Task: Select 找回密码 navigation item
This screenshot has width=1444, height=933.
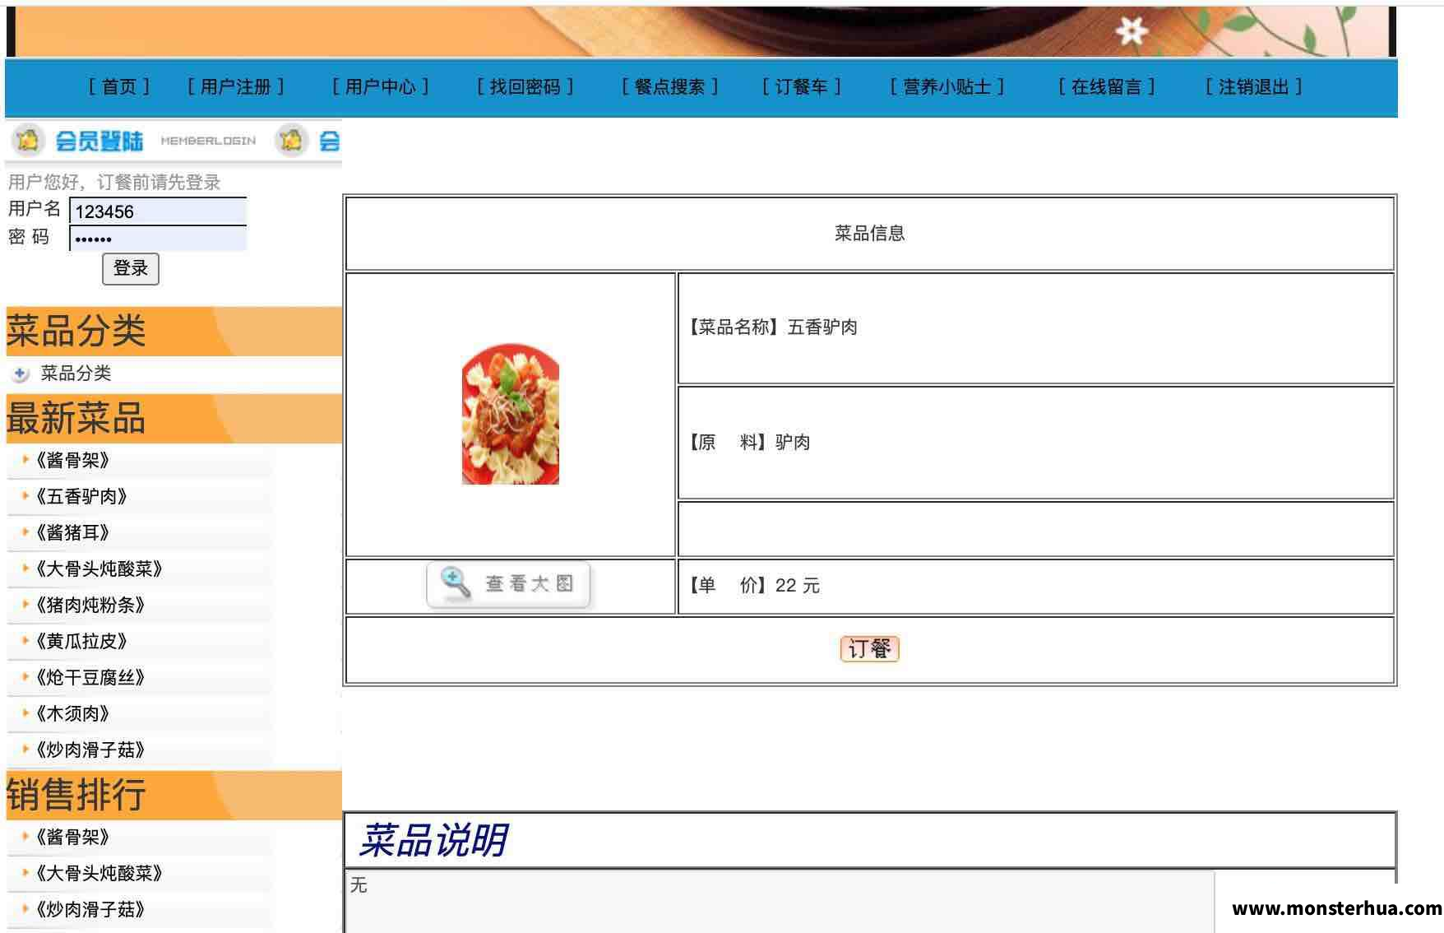Action: (x=525, y=86)
